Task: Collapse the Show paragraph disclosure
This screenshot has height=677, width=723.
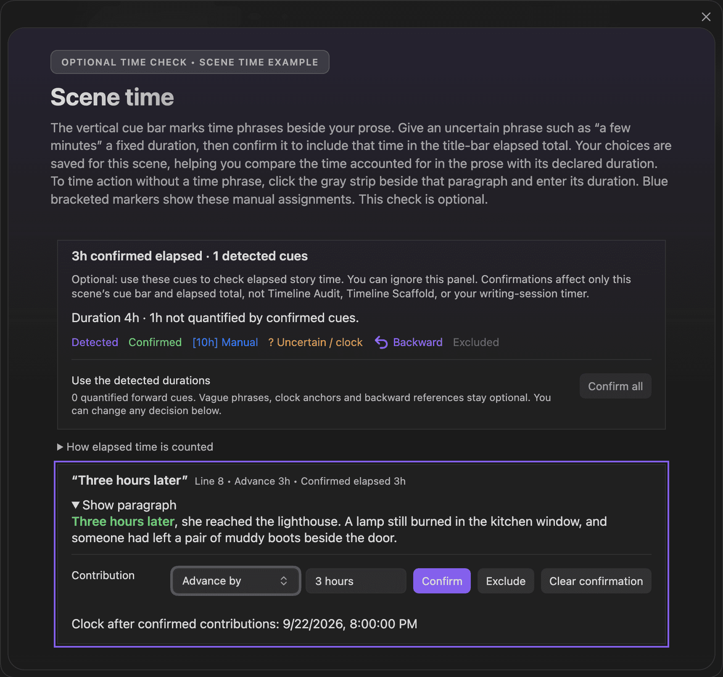Action: click(124, 505)
